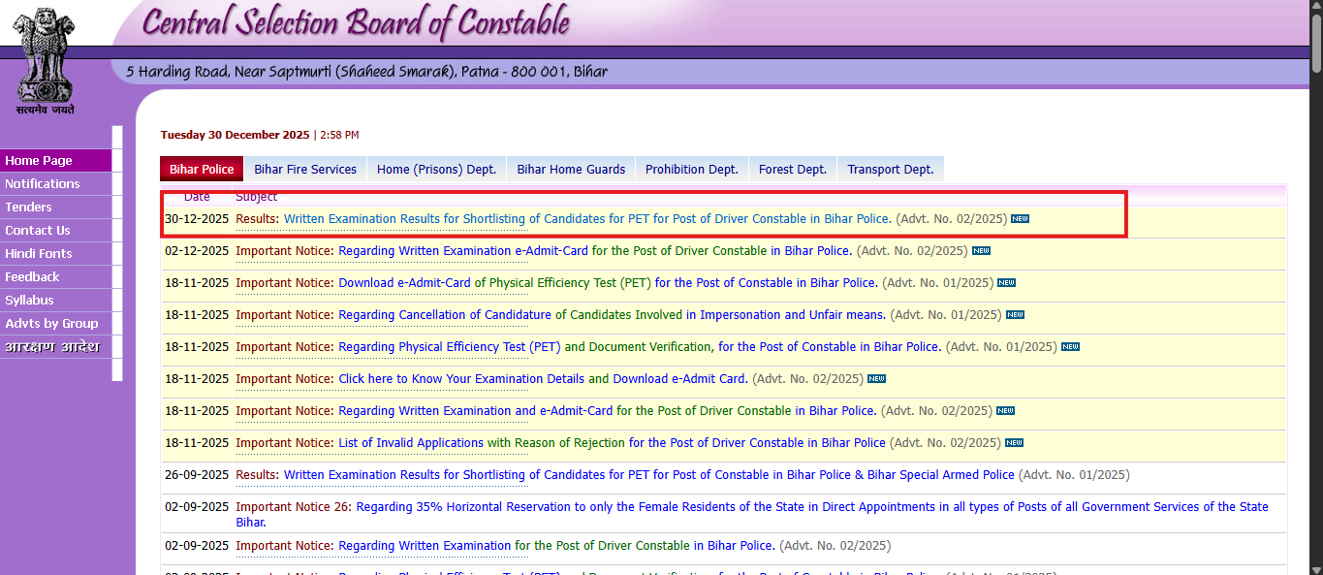Click the scrollbar up arrow
The image size is (1323, 575).
point(1315,7)
